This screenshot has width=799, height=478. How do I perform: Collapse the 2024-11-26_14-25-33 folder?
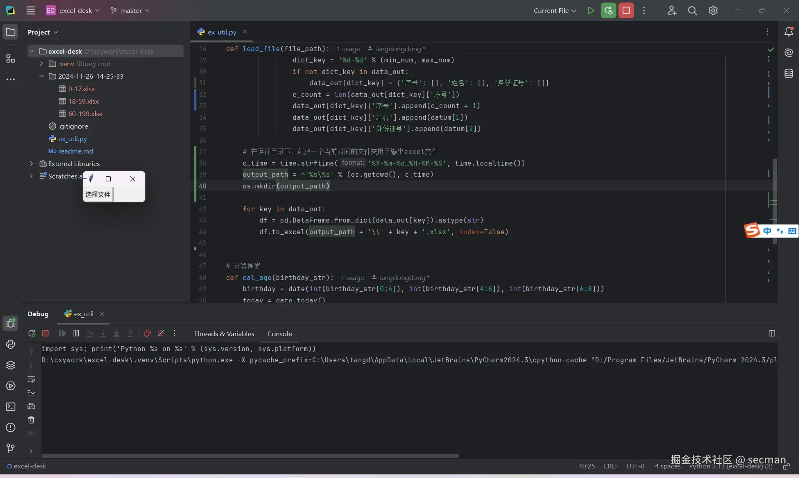point(41,76)
